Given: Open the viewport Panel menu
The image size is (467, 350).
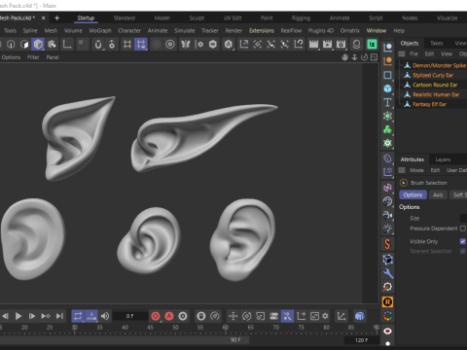Looking at the screenshot, I should point(53,57).
